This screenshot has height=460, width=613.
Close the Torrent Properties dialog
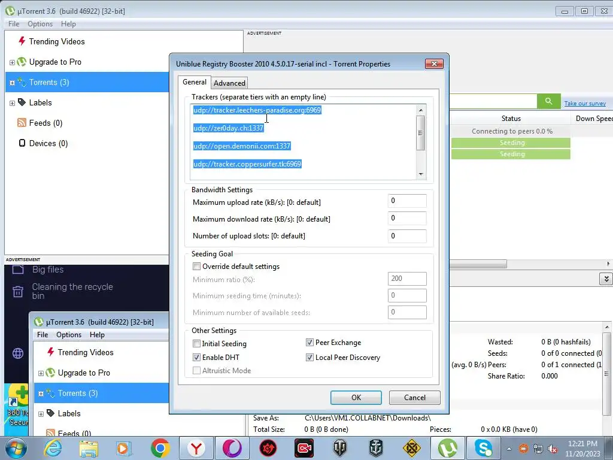pyautogui.click(x=434, y=63)
